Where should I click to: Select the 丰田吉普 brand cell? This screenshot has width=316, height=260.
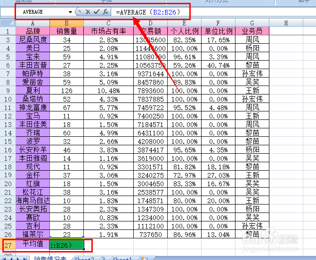pos(33,65)
